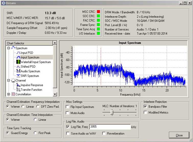The width and height of the screenshot is (193, 142).
Task: Click the MSC CRC red status indicator
Action: 98,12
